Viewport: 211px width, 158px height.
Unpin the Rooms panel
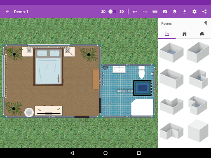pyautogui.click(x=206, y=23)
